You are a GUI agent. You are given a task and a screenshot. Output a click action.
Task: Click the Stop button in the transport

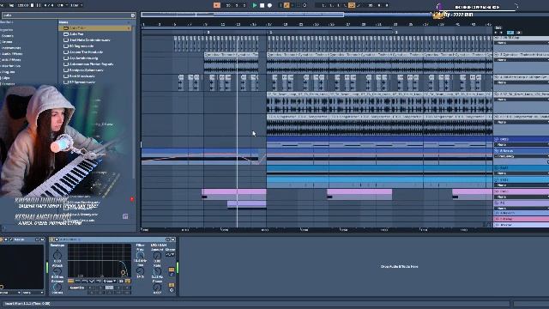point(262,5)
